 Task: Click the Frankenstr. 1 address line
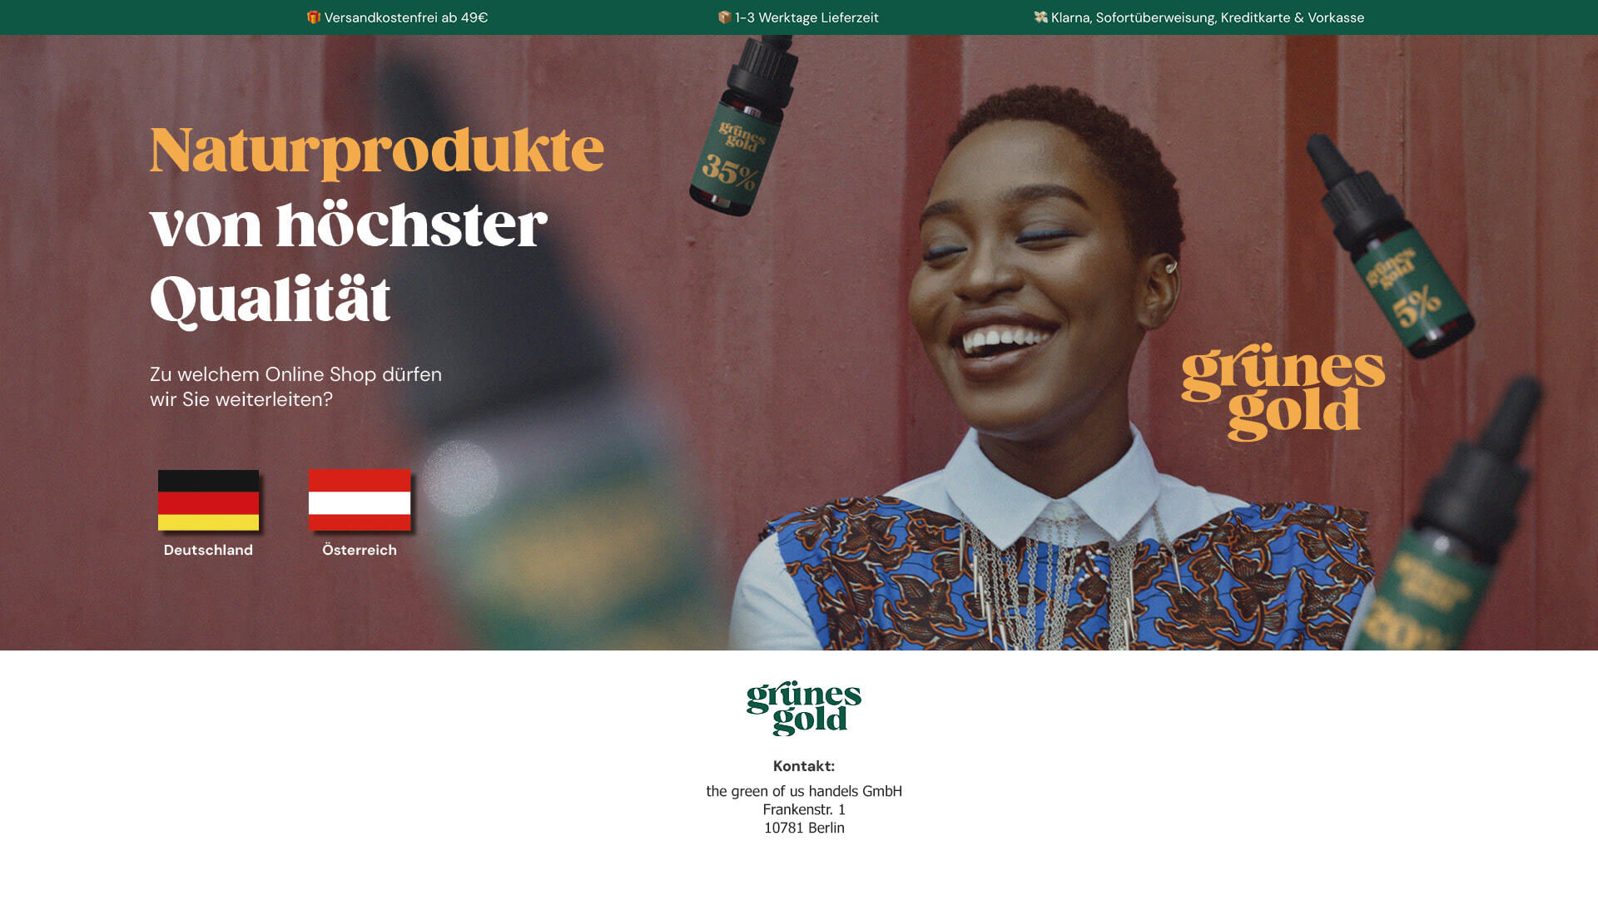804,809
